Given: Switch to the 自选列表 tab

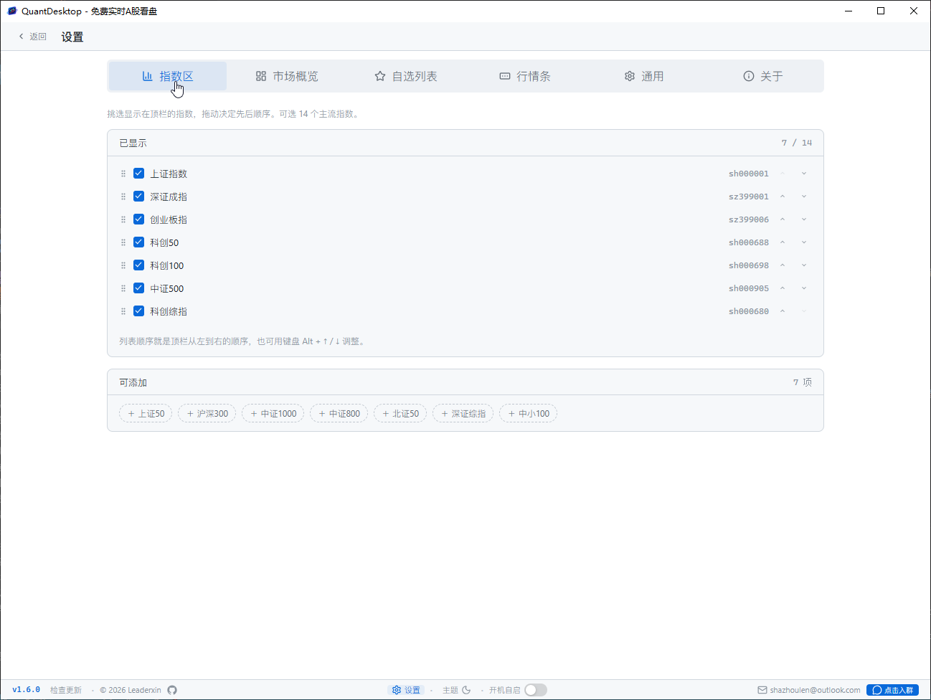Looking at the screenshot, I should [406, 76].
